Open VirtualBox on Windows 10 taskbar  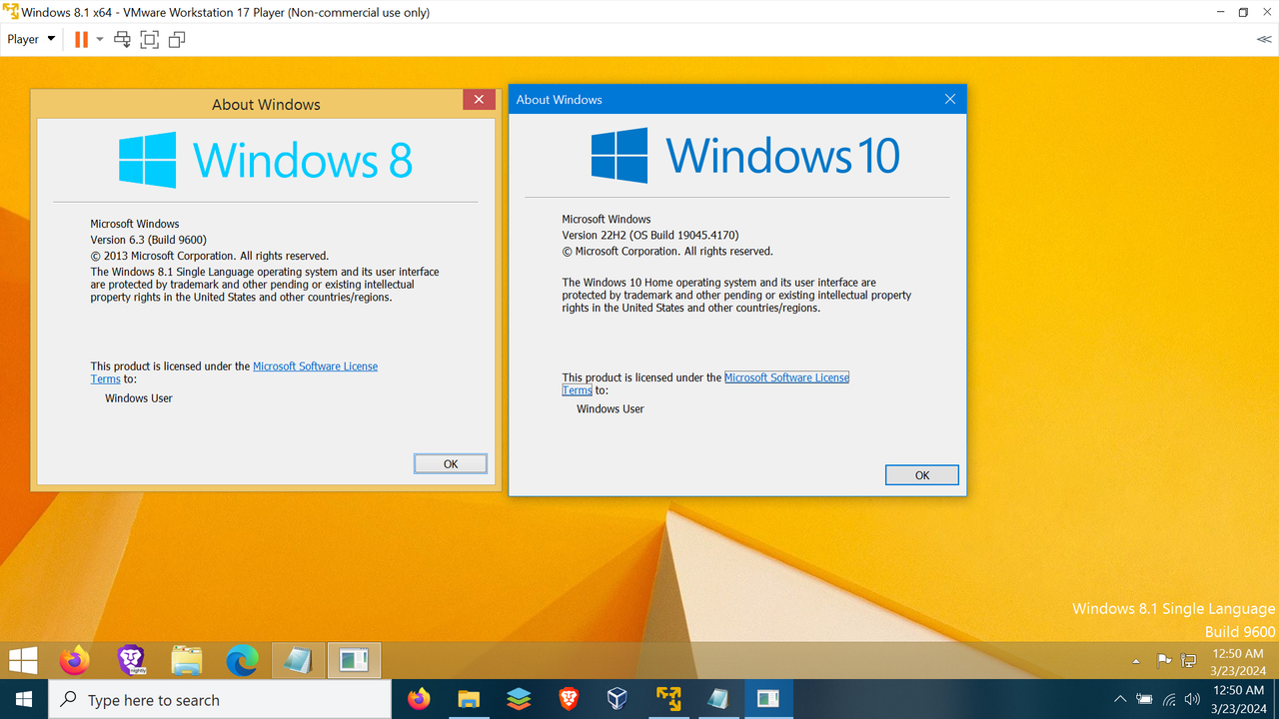[618, 699]
